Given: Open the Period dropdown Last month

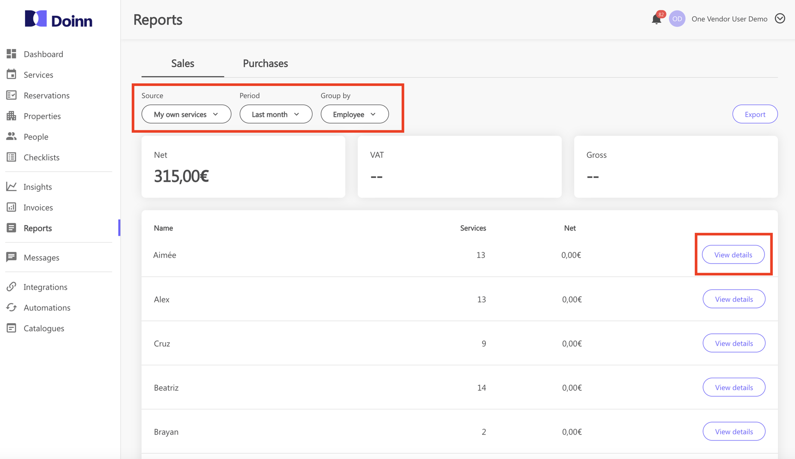Looking at the screenshot, I should [x=276, y=114].
